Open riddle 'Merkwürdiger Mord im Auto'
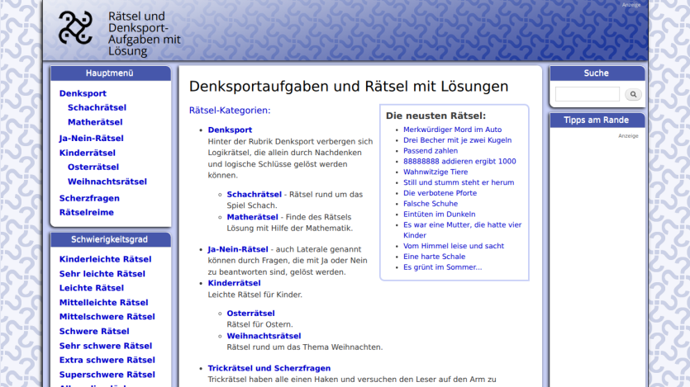This screenshot has width=690, height=387. [452, 130]
